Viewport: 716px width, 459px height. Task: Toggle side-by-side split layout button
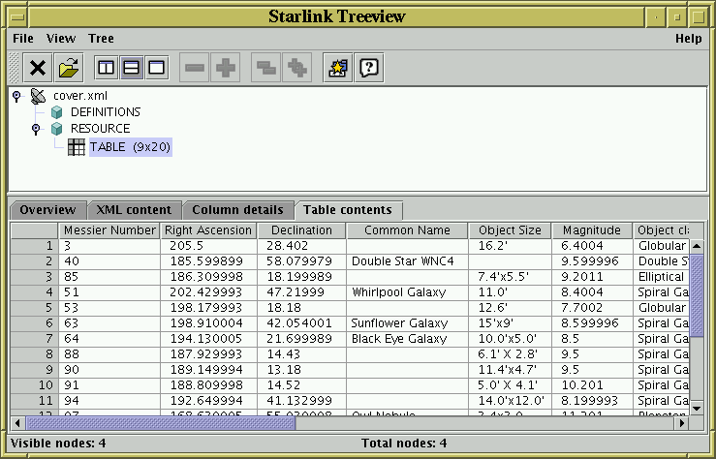(106, 68)
